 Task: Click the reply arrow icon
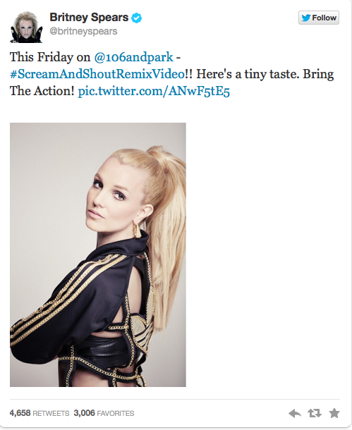(x=295, y=413)
